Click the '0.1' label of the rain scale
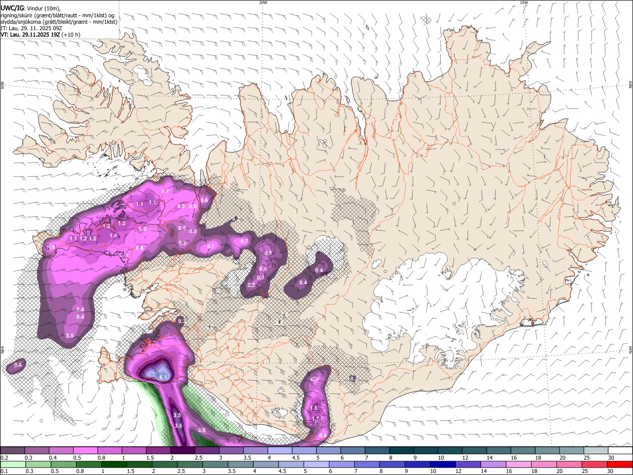This screenshot has width=633, height=475. (4, 472)
